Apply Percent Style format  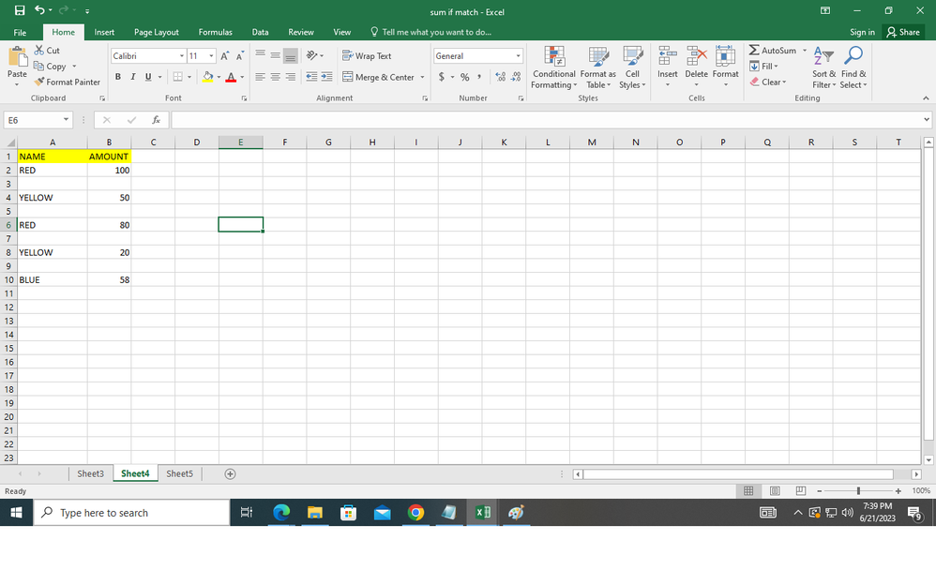tap(464, 77)
